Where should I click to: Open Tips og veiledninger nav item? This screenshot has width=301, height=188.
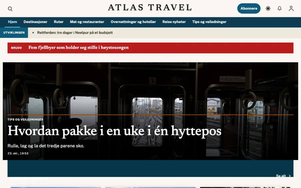click(x=209, y=22)
